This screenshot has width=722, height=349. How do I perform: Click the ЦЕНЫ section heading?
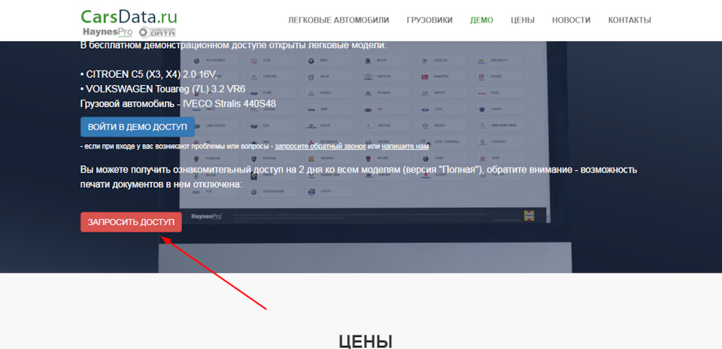coord(366,341)
